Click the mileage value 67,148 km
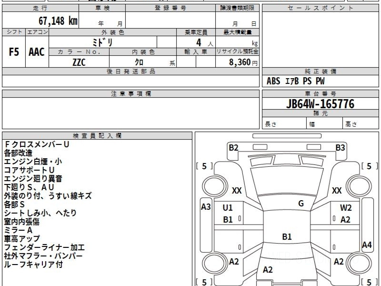Screen dimensions: 381x286 tap(58, 21)
